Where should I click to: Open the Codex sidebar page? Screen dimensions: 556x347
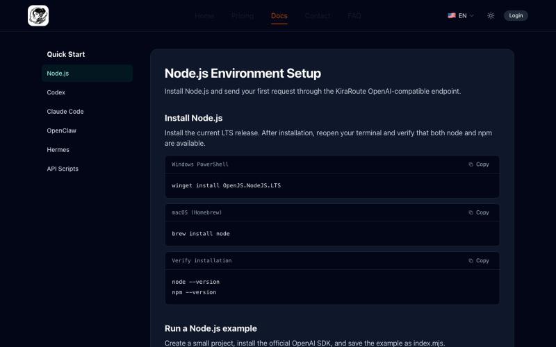click(x=88, y=92)
